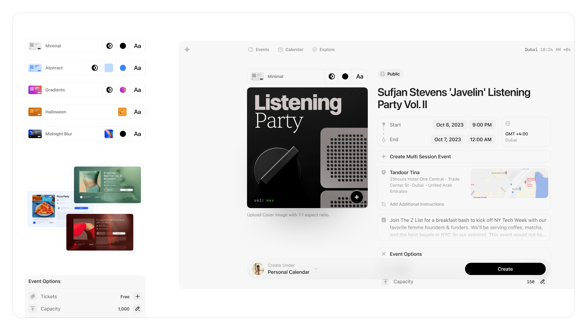The image size is (587, 330).
Task: Edit capacity 150 pencil icon
Action: pyautogui.click(x=543, y=282)
